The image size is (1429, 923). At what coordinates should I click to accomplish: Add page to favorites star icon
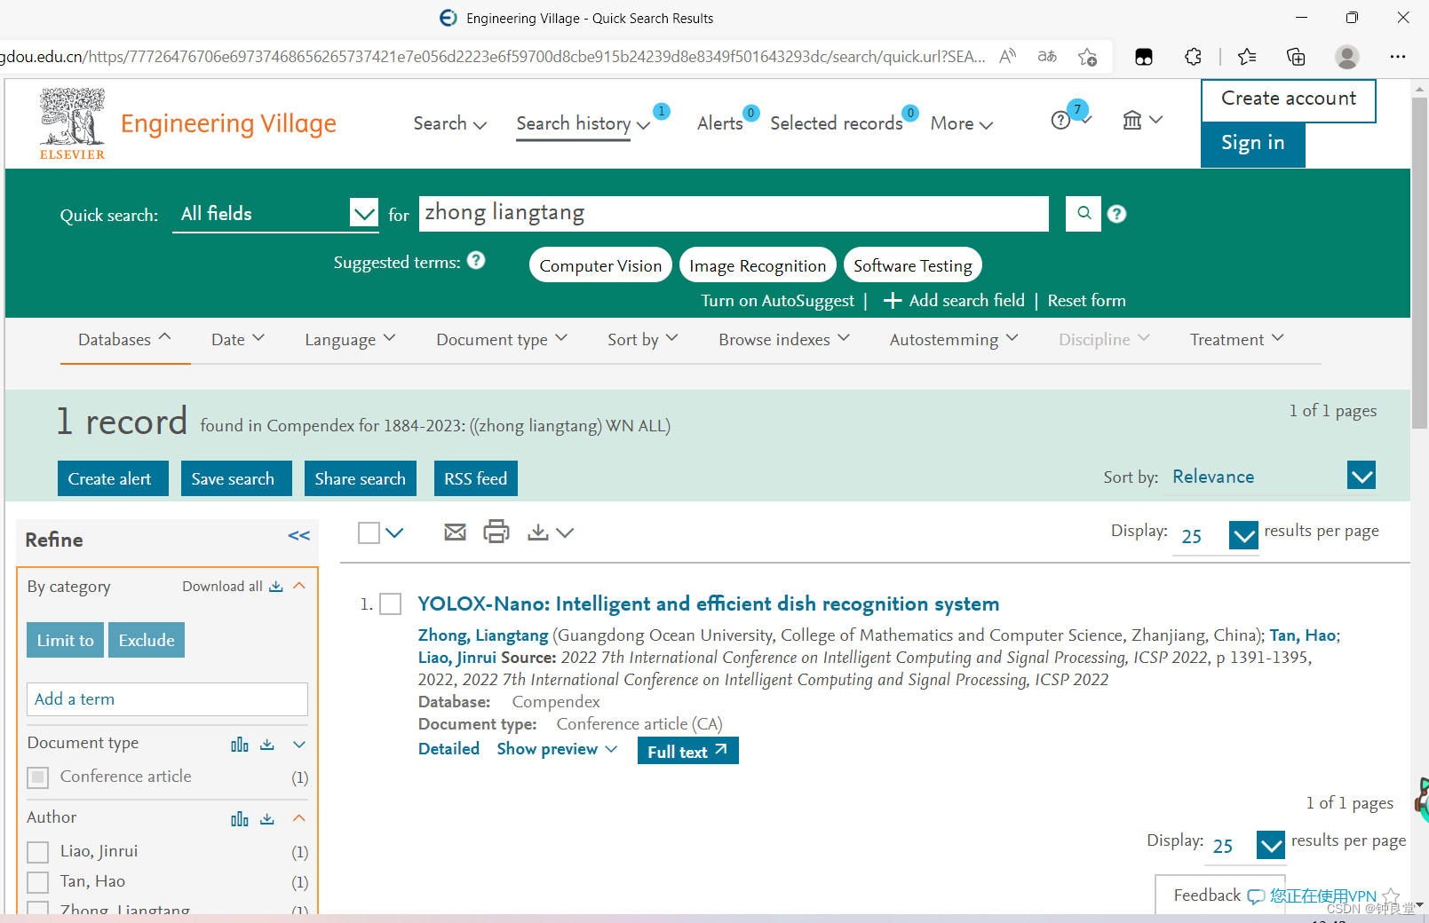1087,57
